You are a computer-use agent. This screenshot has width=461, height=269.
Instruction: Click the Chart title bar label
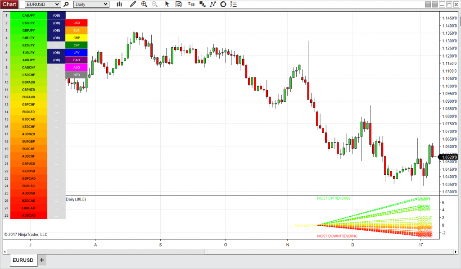9,4
